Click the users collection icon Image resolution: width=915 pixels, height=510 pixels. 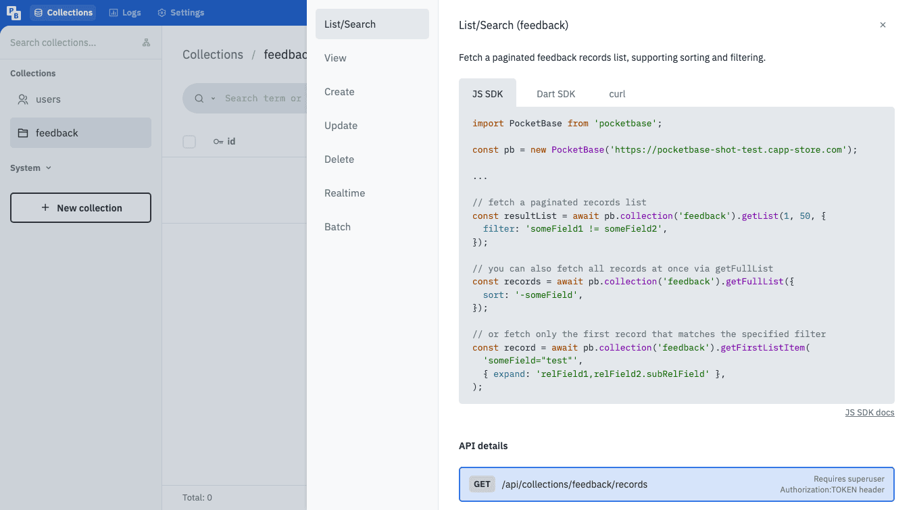pos(23,99)
